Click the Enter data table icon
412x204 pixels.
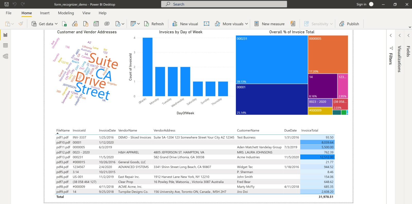pos(96,24)
